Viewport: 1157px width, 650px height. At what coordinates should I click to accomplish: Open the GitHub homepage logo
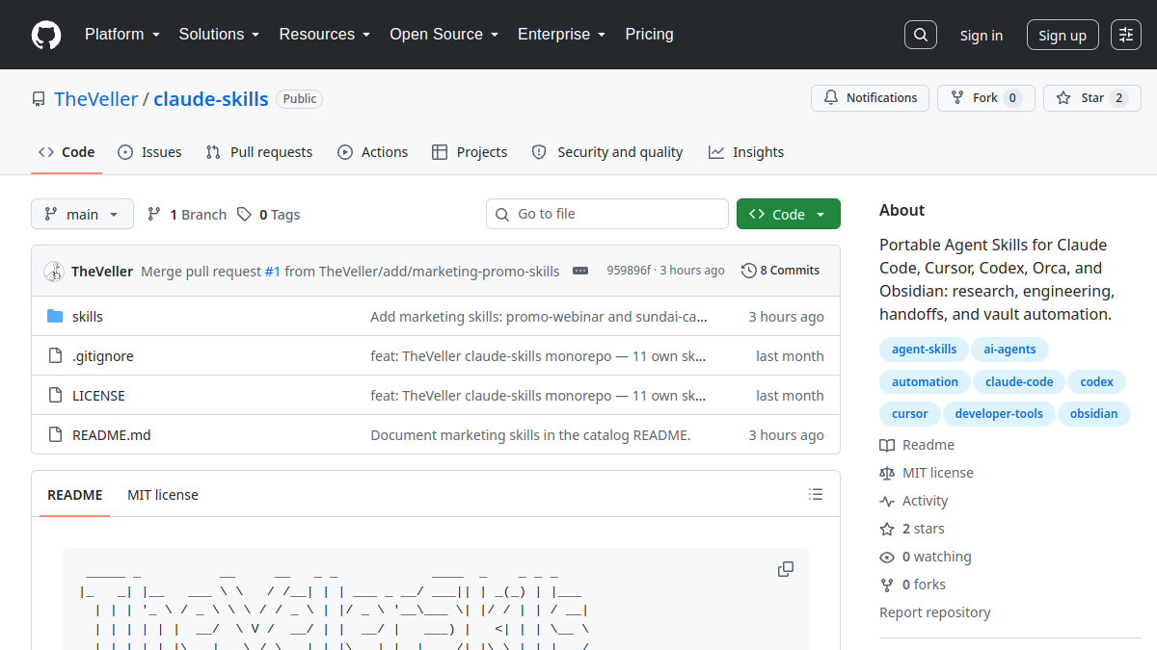point(46,35)
